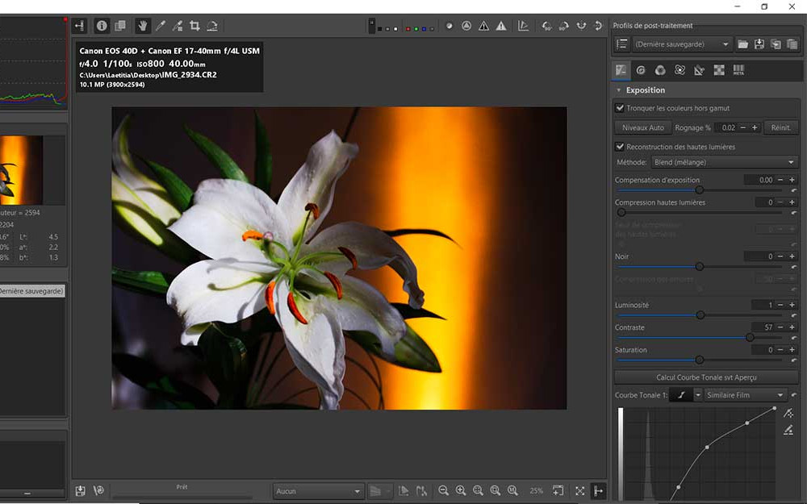Image resolution: width=807 pixels, height=504 pixels.
Task: Click the Niveaux Auto button
Action: [643, 127]
